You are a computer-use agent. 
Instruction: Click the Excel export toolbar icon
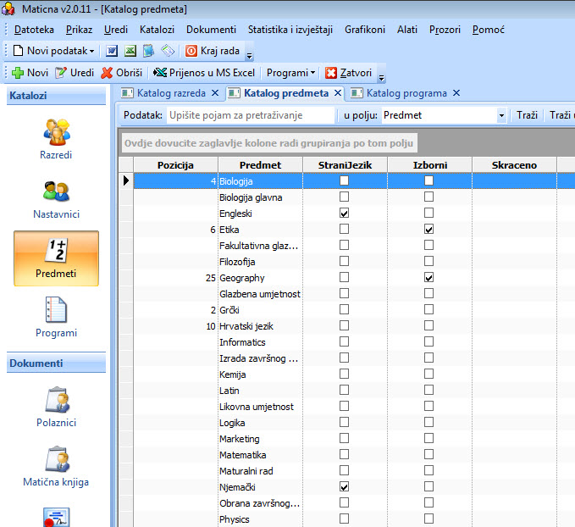coord(130,51)
